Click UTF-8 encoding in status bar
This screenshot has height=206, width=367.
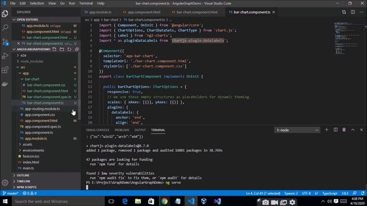306,193
